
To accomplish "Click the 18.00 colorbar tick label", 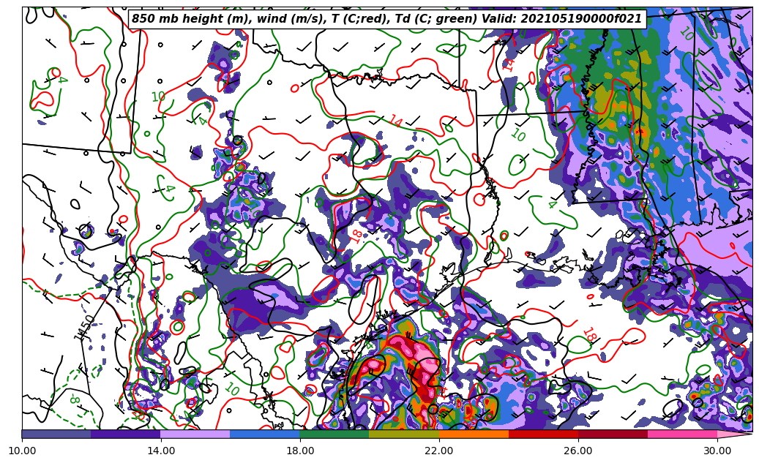I will pyautogui.click(x=300, y=451).
